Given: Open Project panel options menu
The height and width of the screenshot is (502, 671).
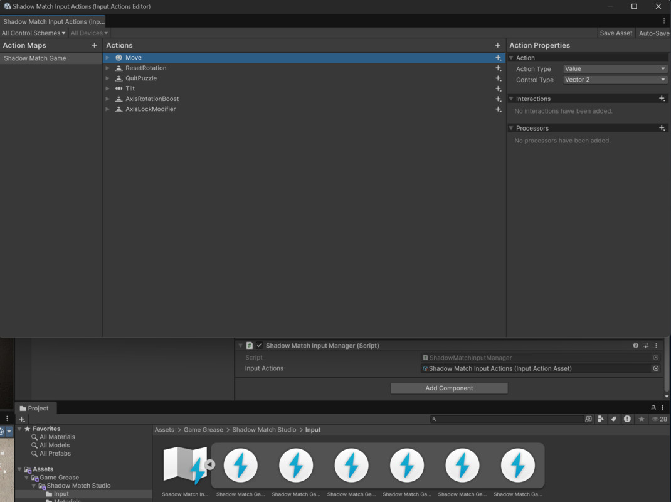Looking at the screenshot, I should click(662, 408).
